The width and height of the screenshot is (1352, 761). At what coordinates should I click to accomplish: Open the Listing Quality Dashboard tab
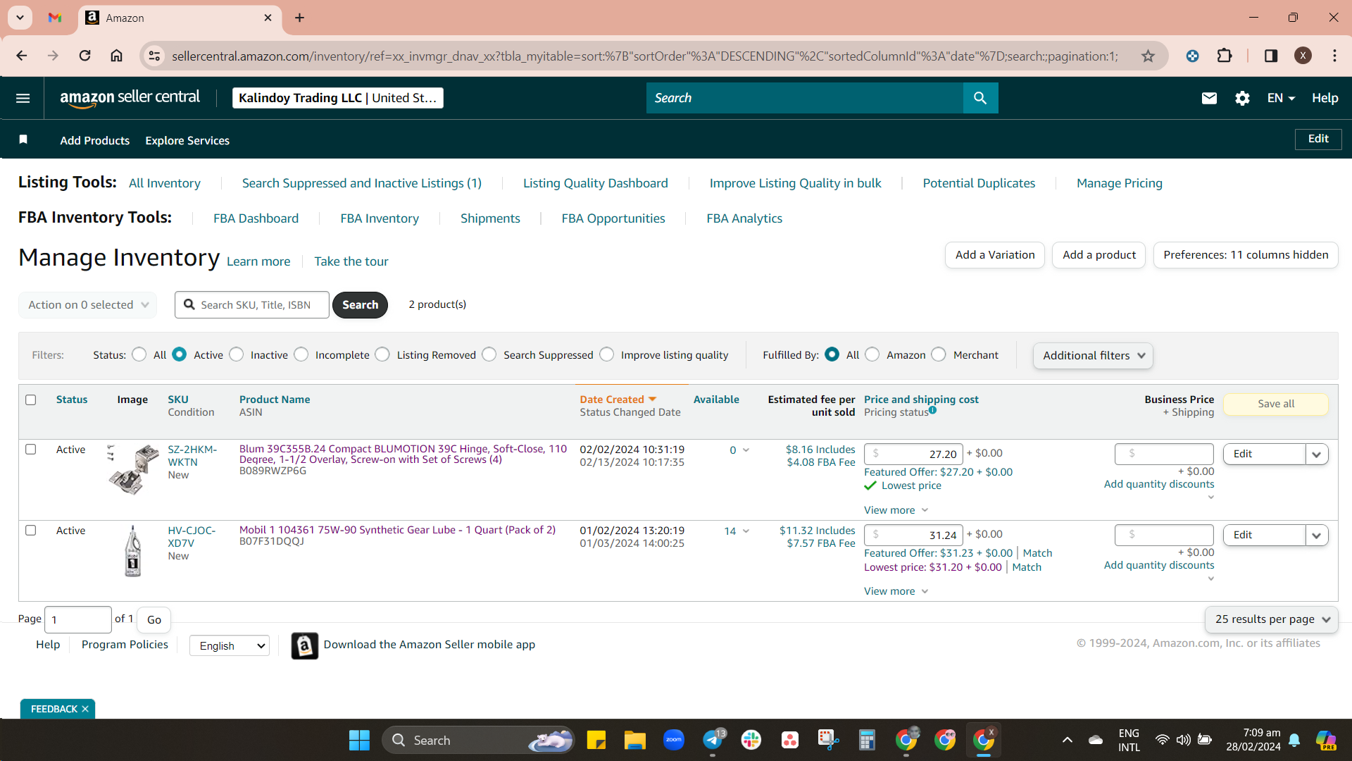tap(596, 183)
